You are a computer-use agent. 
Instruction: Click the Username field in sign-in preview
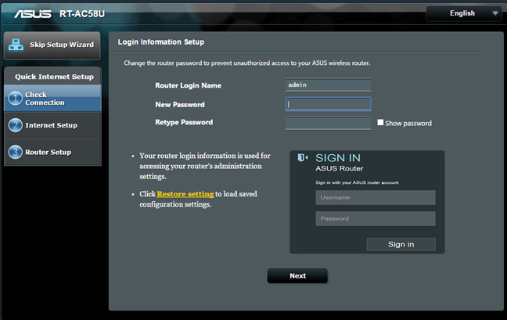(376, 197)
